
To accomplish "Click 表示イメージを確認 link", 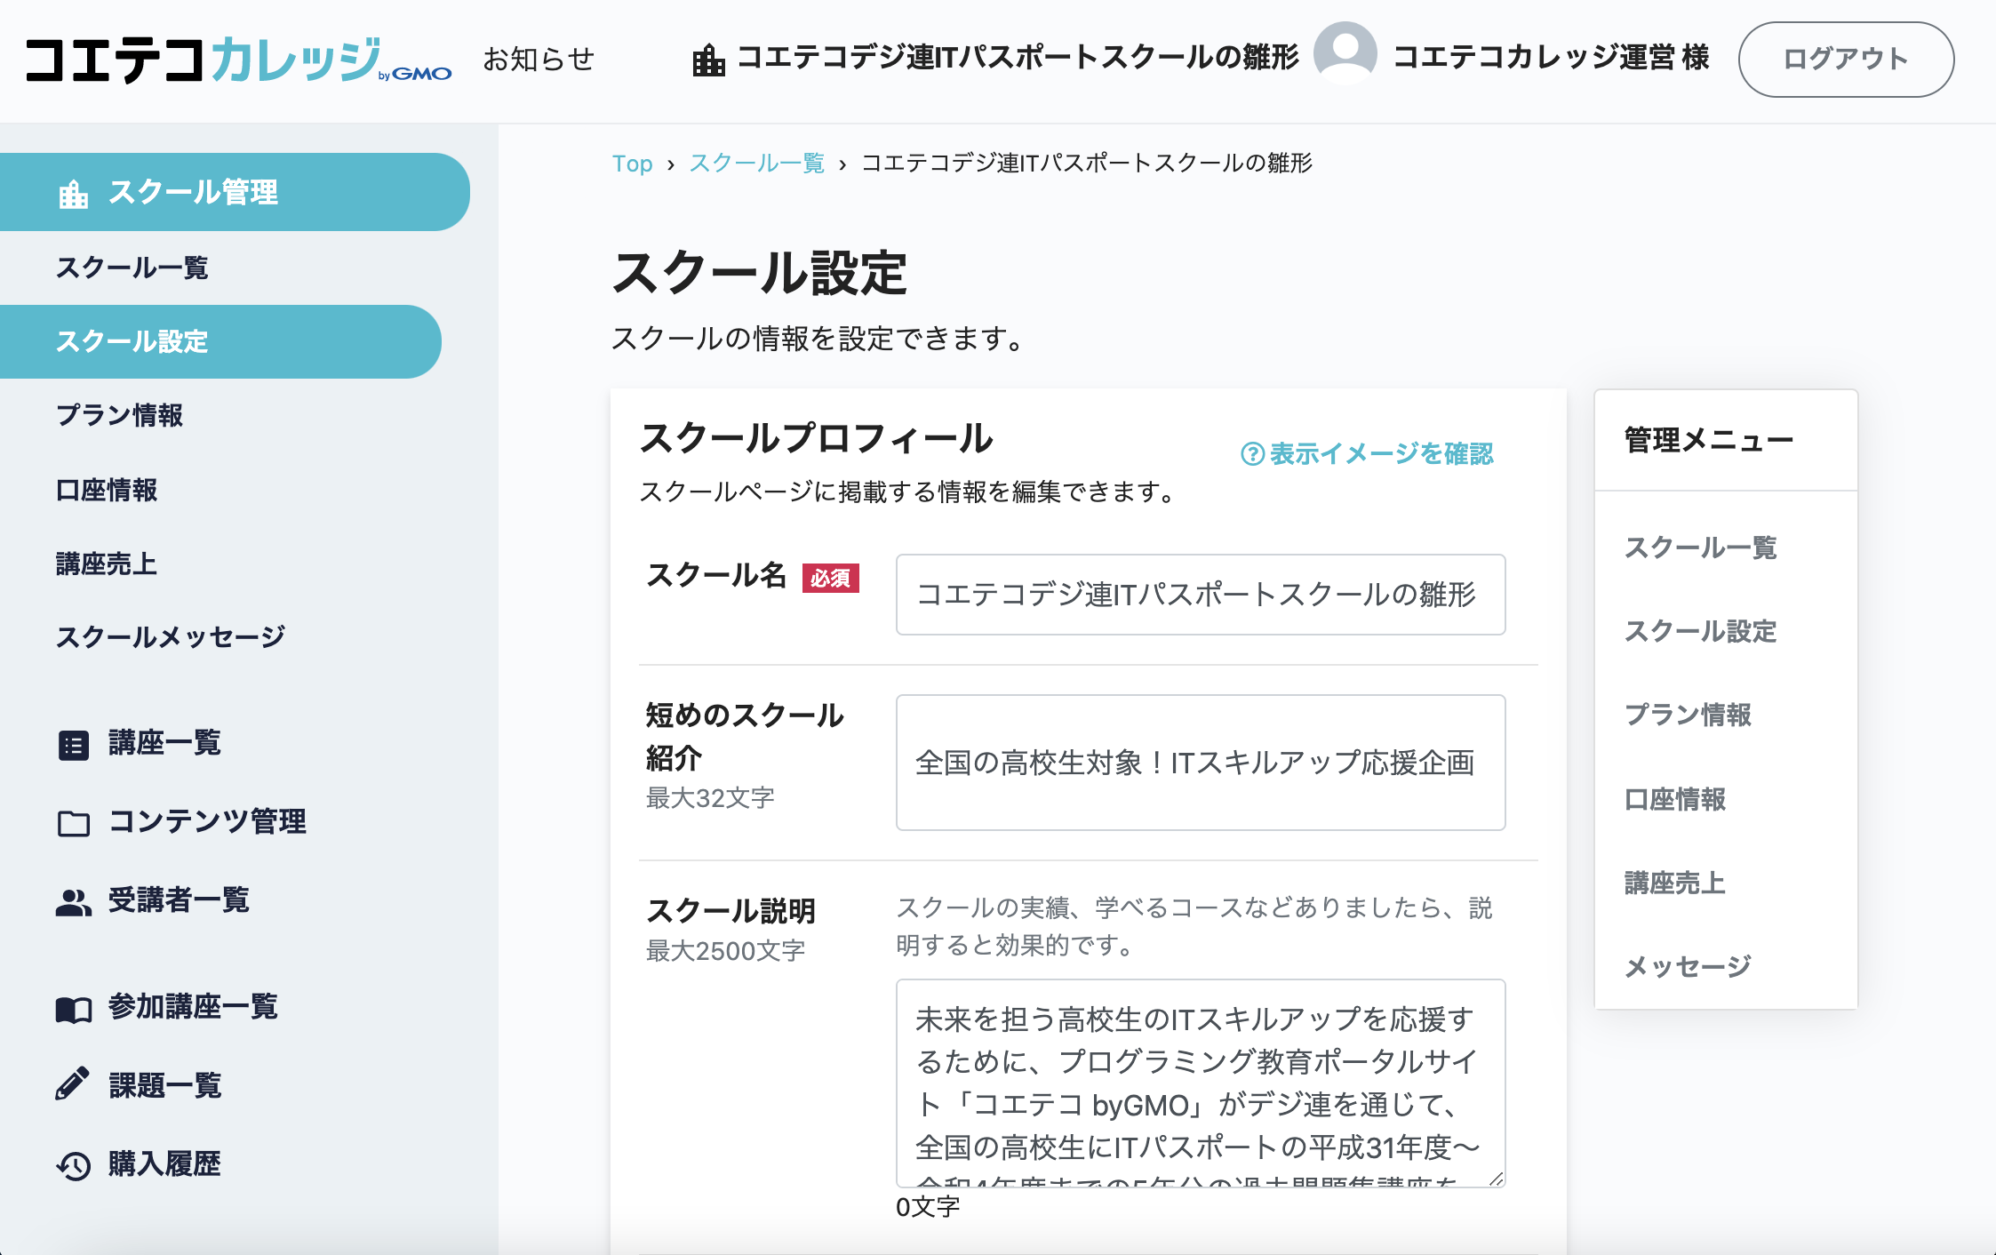I will [1381, 454].
